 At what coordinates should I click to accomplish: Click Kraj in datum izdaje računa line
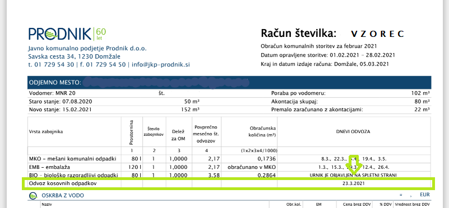[x=325, y=64]
